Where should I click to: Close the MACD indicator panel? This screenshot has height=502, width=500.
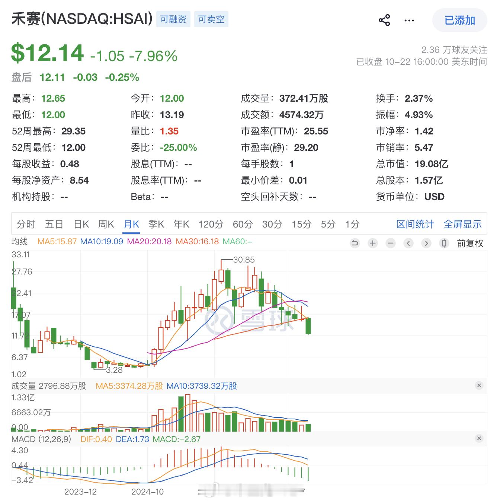479,438
